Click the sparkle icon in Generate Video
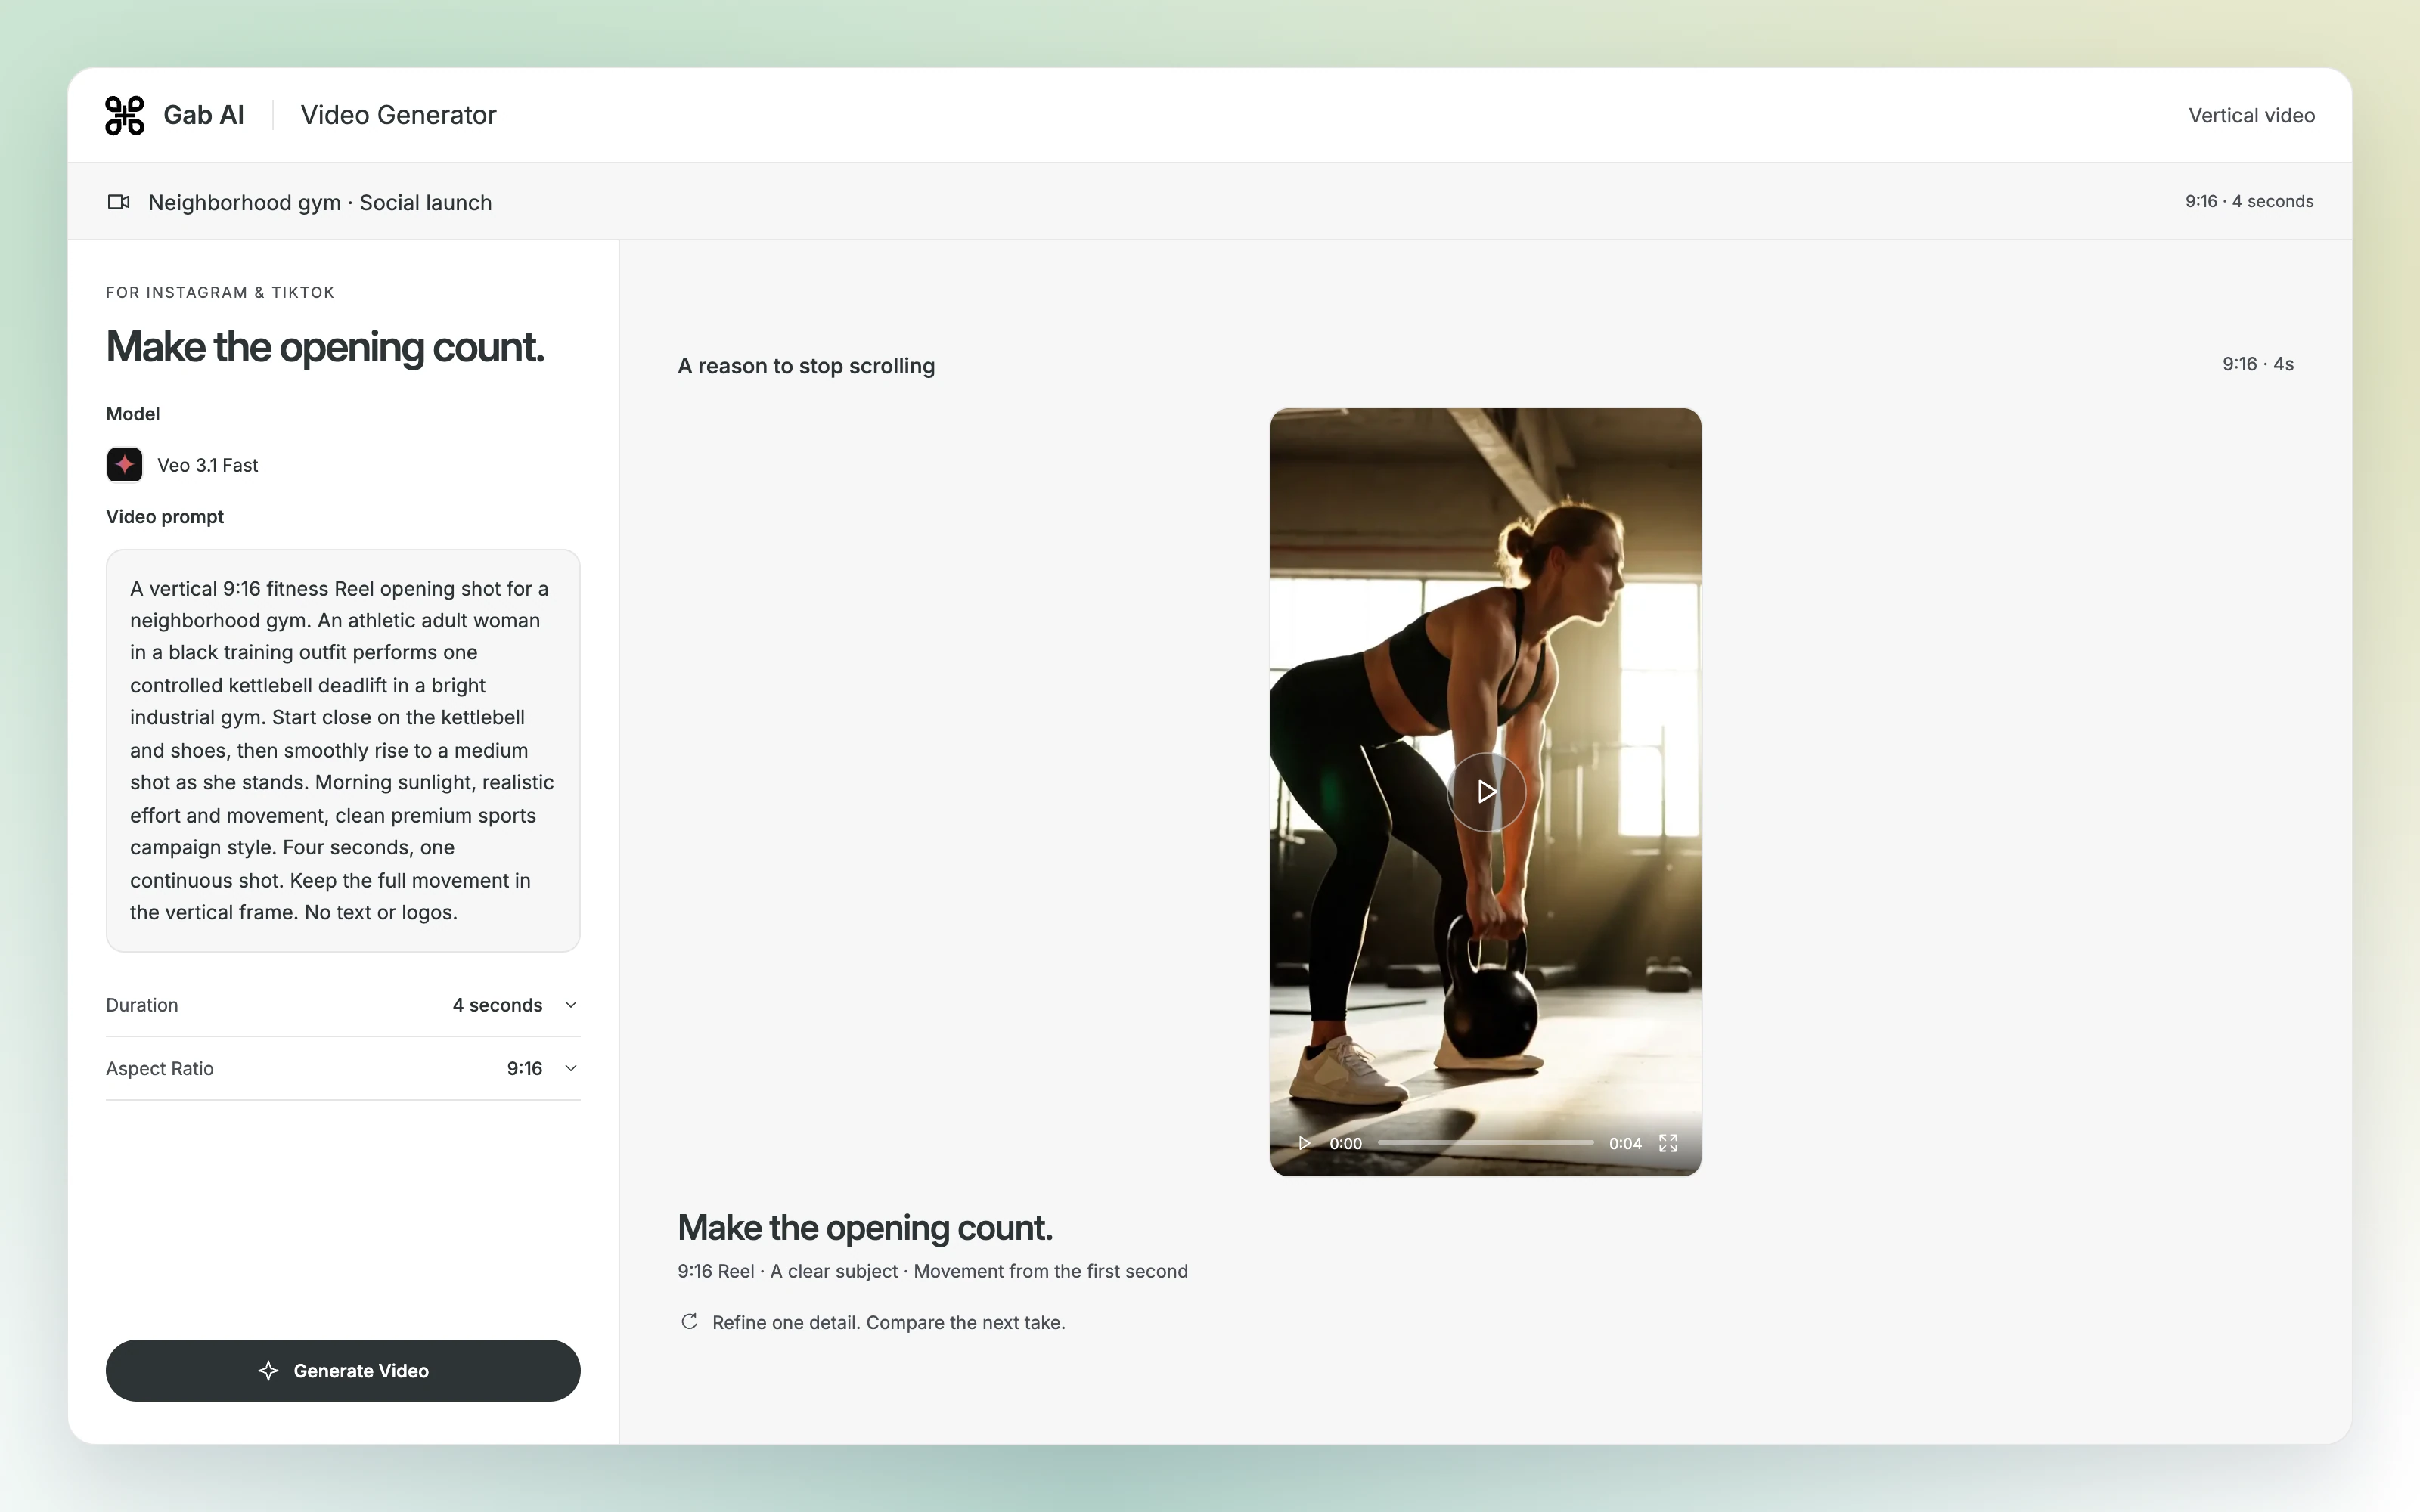 268,1371
